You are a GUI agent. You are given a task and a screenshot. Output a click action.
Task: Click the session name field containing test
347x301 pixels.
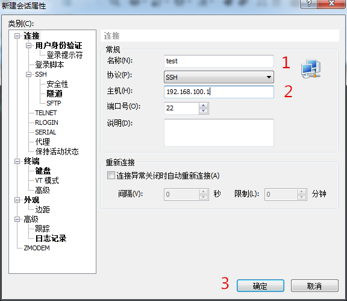pyautogui.click(x=219, y=61)
